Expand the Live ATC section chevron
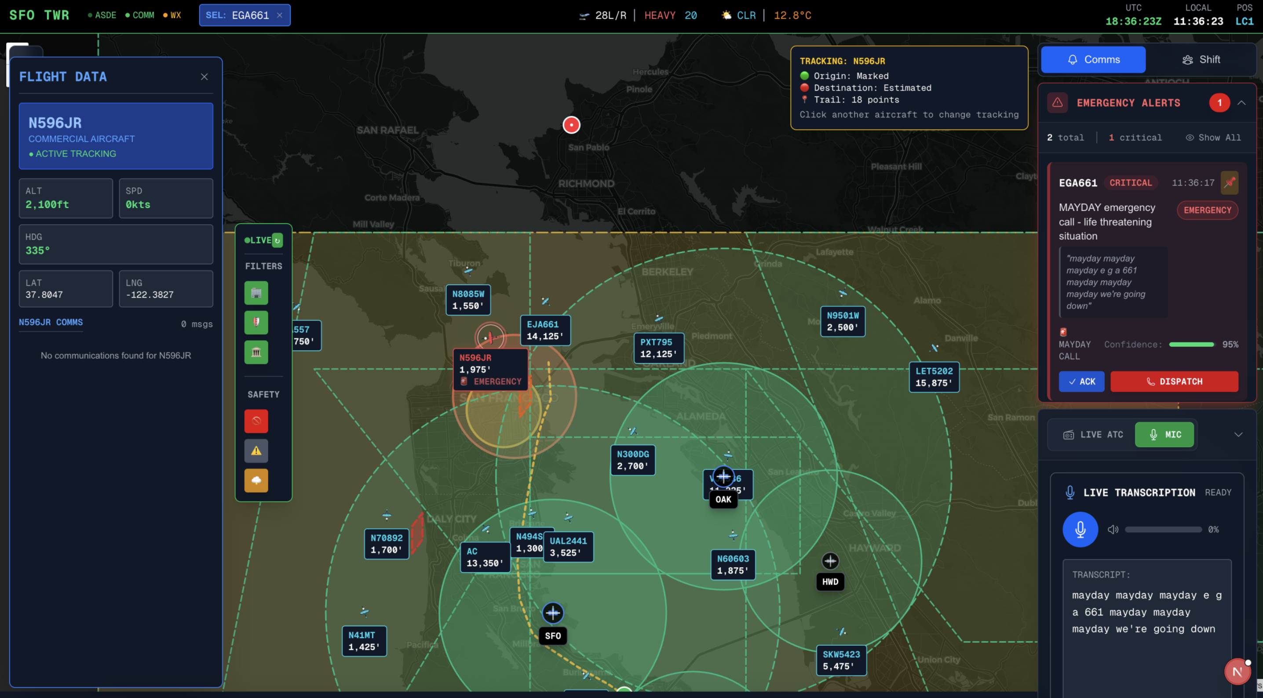 (x=1238, y=434)
